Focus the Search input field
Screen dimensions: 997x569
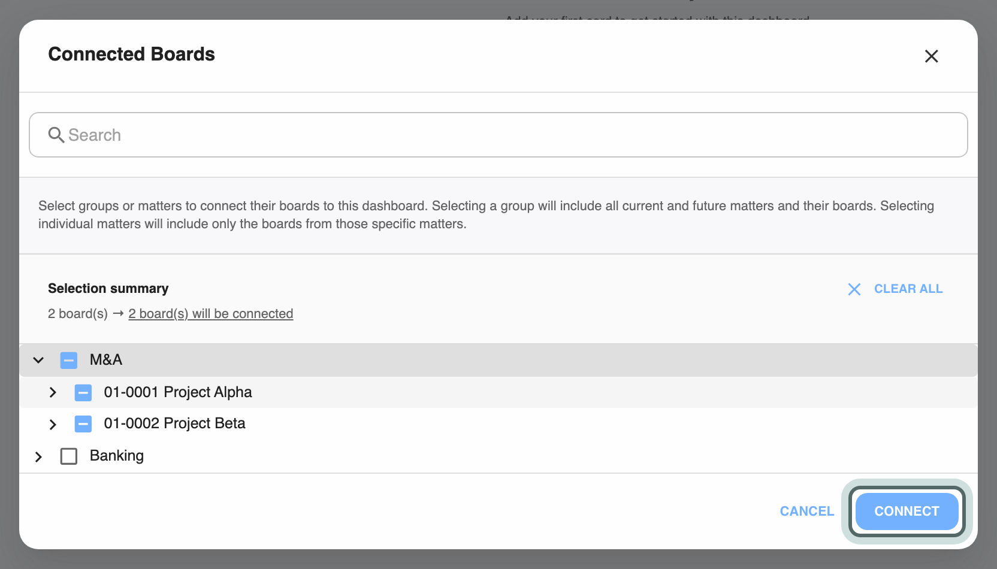[498, 135]
